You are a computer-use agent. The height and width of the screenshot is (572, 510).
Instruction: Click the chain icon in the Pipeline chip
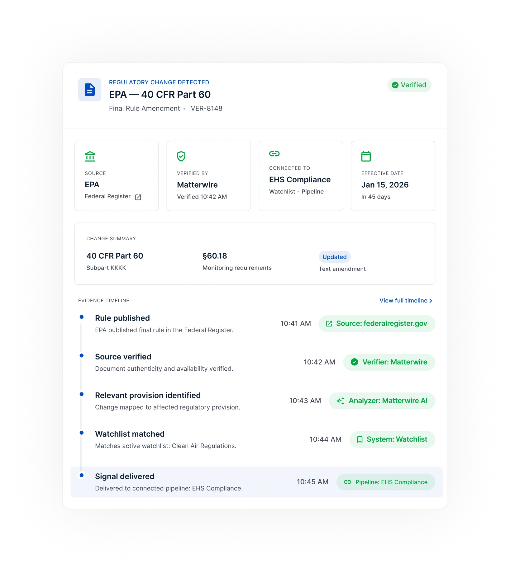tap(348, 482)
